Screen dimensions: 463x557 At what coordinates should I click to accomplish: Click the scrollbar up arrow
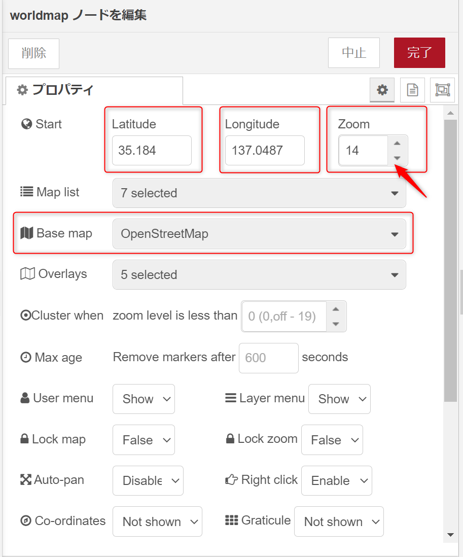pyautogui.click(x=450, y=113)
